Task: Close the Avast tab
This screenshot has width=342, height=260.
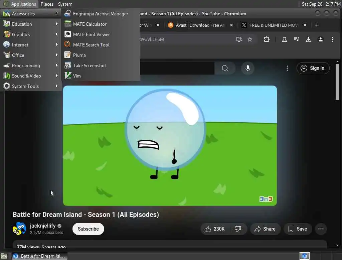Action: [231, 25]
